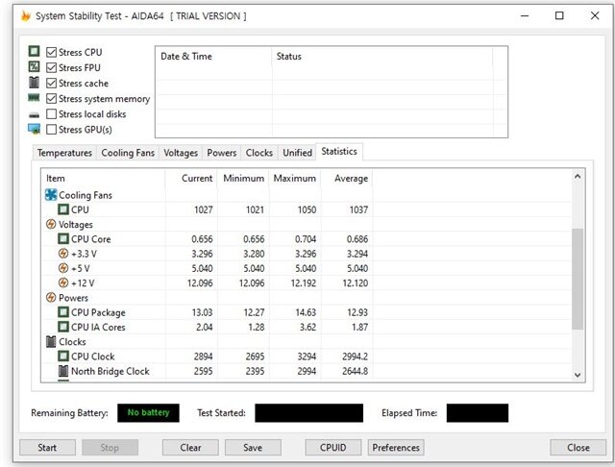Image resolution: width=615 pixels, height=467 pixels.
Task: Click the CPU Clock average value 2994.2
Action: tap(355, 356)
